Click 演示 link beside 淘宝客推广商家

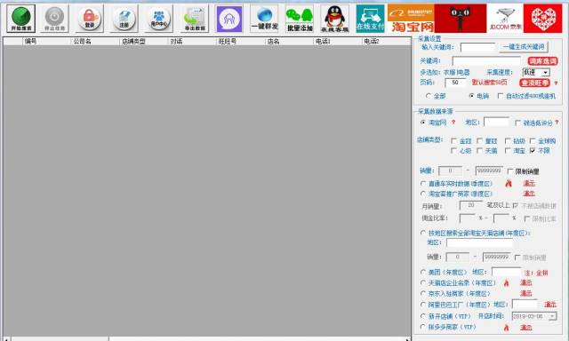click(x=529, y=194)
